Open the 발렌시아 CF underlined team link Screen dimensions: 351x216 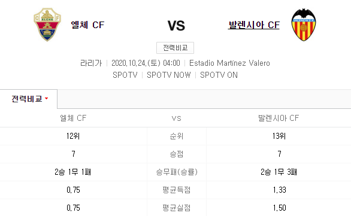(254, 25)
